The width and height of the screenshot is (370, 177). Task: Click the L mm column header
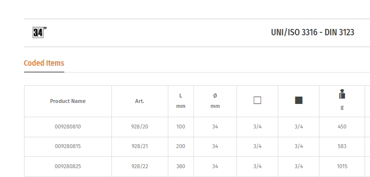[x=181, y=101]
